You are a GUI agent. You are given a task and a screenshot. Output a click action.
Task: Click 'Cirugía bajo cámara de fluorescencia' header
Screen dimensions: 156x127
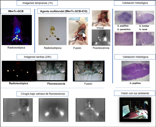click(x=44, y=94)
